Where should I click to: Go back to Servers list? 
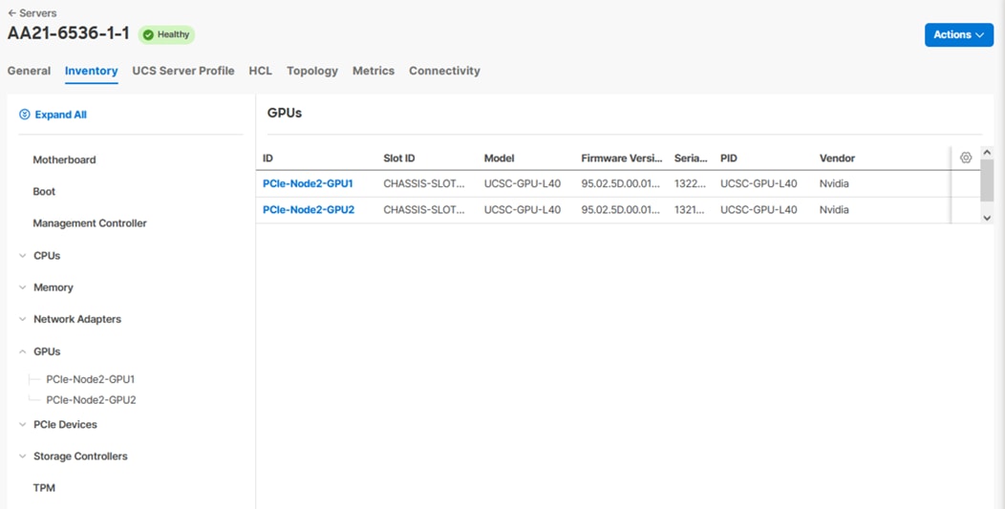click(x=32, y=12)
